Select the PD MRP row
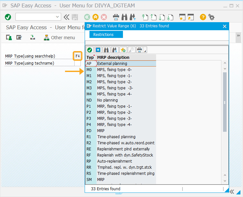 pyautogui.click(x=121, y=130)
